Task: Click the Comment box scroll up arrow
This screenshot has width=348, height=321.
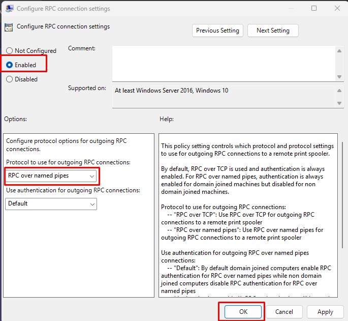Action: coord(339,51)
